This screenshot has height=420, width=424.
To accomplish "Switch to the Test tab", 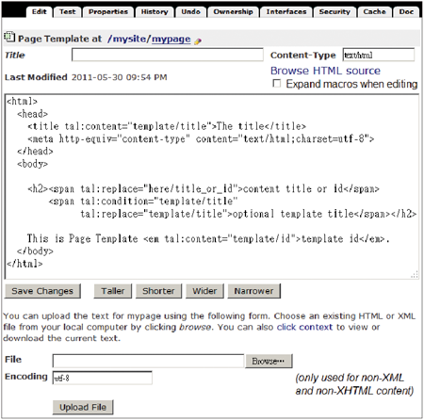I will [68, 12].
